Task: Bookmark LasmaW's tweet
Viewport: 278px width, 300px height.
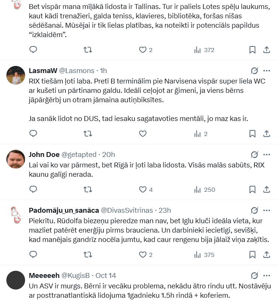Action: coord(253,134)
